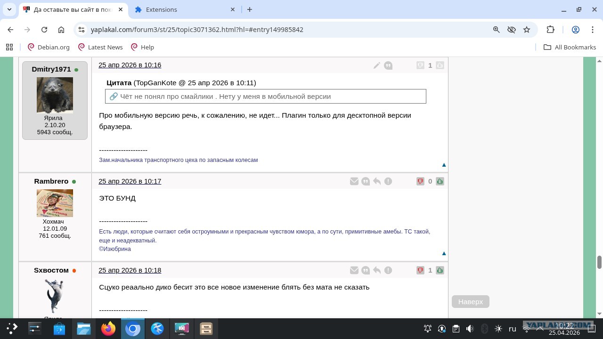Downvote Rambrero's post with red thumbs down
The width and height of the screenshot is (603, 339).
tap(420, 181)
